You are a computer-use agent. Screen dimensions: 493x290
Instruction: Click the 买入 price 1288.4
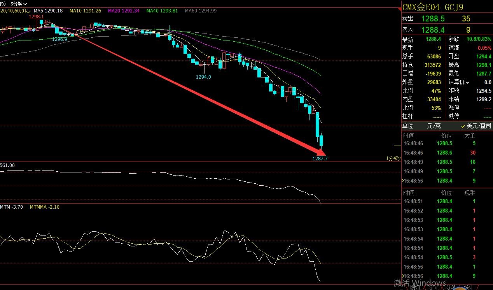433,30
